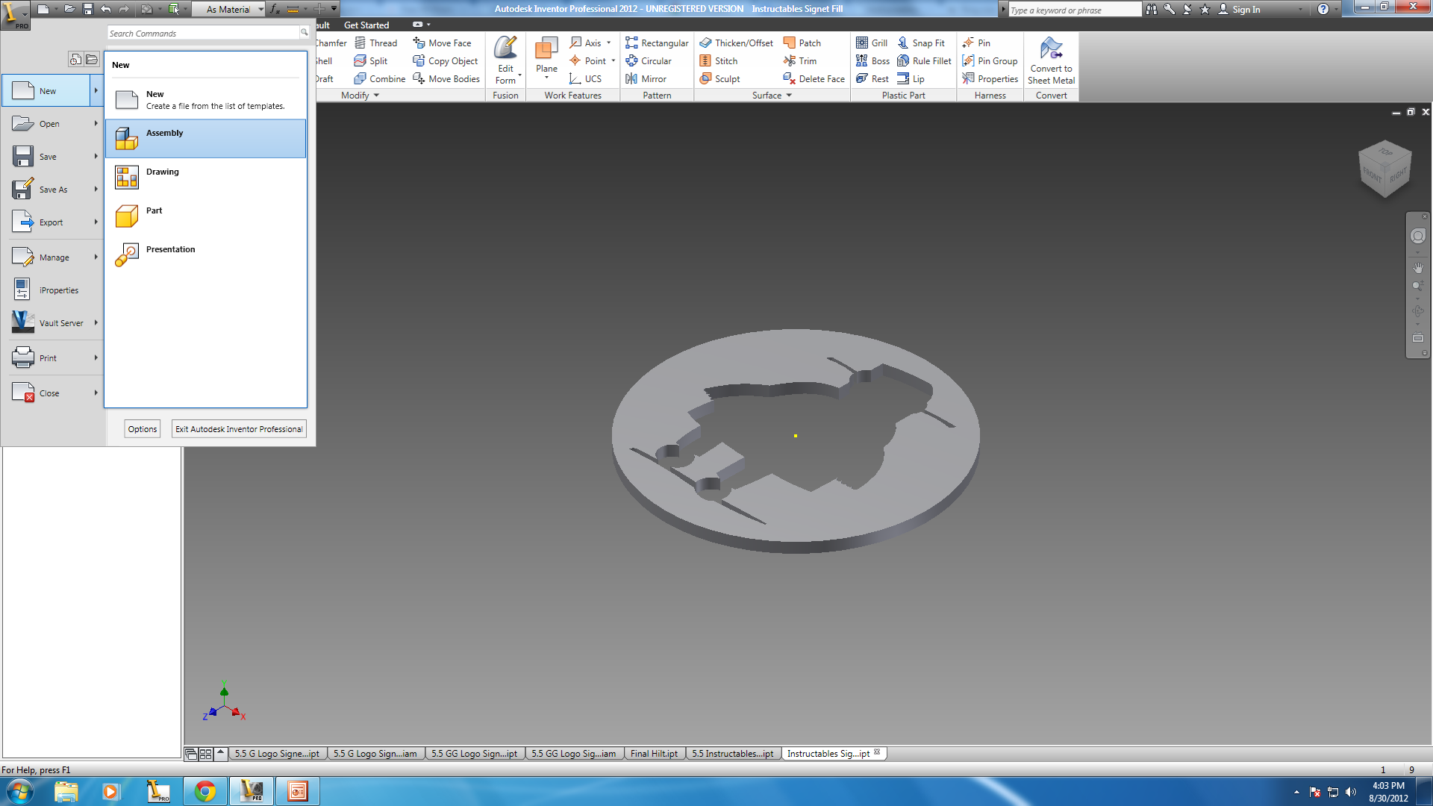Click the Trim surface tool
The height and width of the screenshot is (806, 1433).
click(x=800, y=61)
